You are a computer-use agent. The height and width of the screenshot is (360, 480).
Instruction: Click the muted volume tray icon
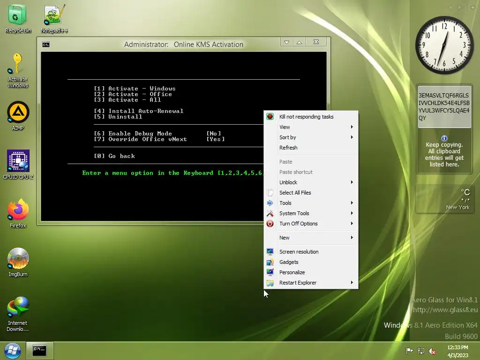click(x=432, y=351)
